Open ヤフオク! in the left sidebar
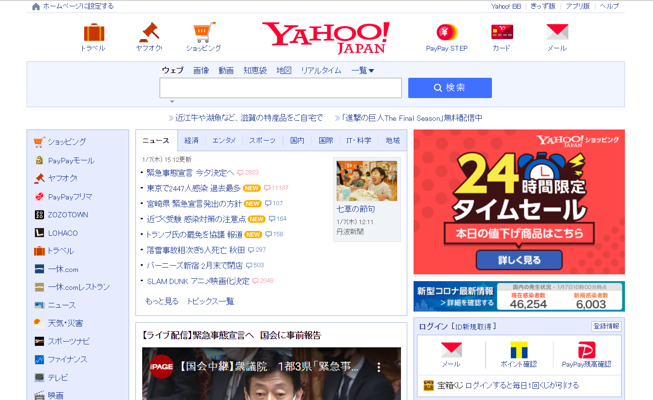This screenshot has width=653, height=400. point(62,178)
